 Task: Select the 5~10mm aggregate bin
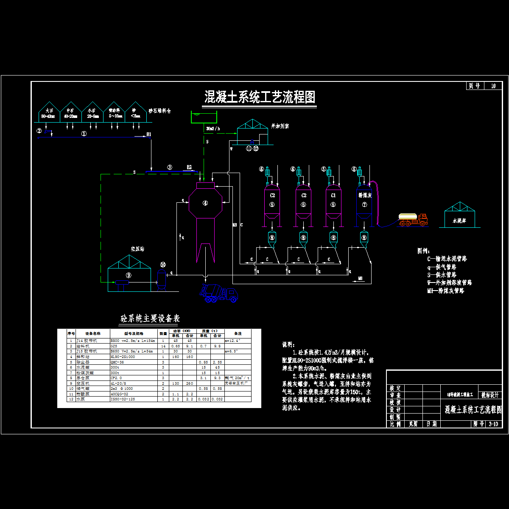pos(115,112)
